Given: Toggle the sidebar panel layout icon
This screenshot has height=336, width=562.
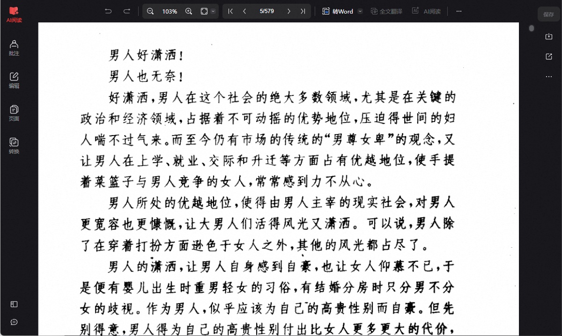Looking at the screenshot, I should 14,304.
